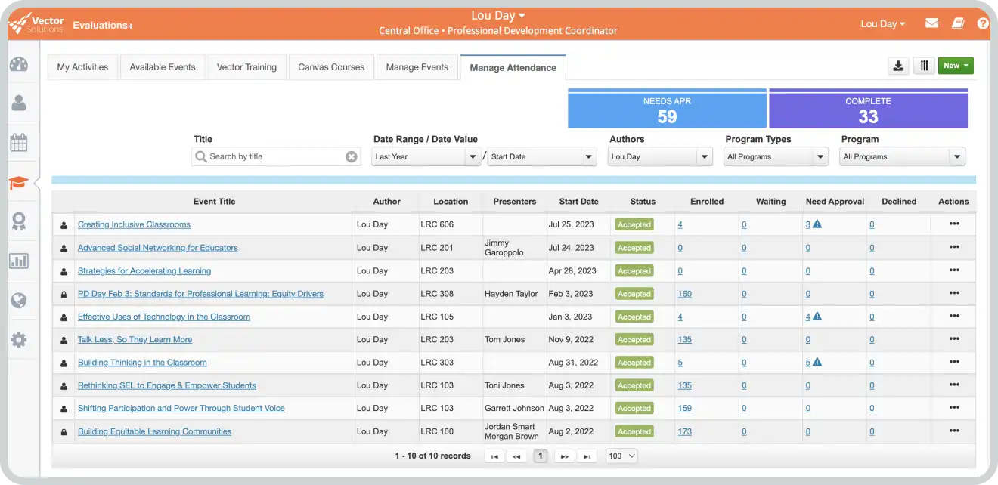Viewport: 998px width, 485px height.
Task: Open the Program Types dropdown
Action: [x=776, y=157]
